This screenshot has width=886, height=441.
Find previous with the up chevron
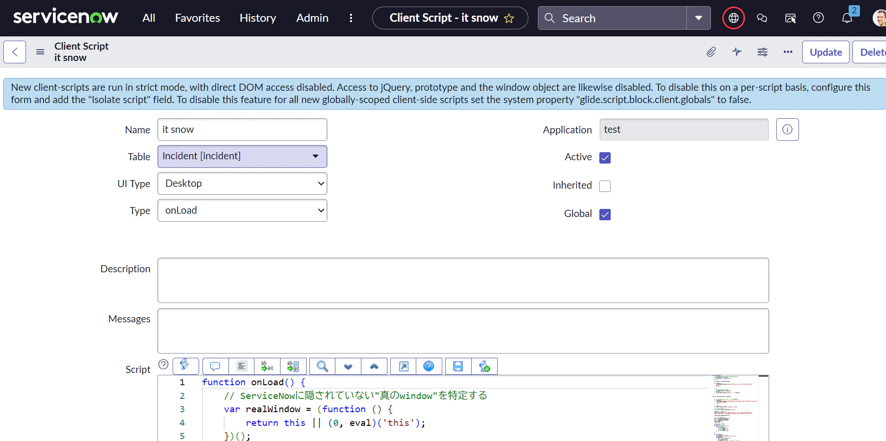pos(374,366)
